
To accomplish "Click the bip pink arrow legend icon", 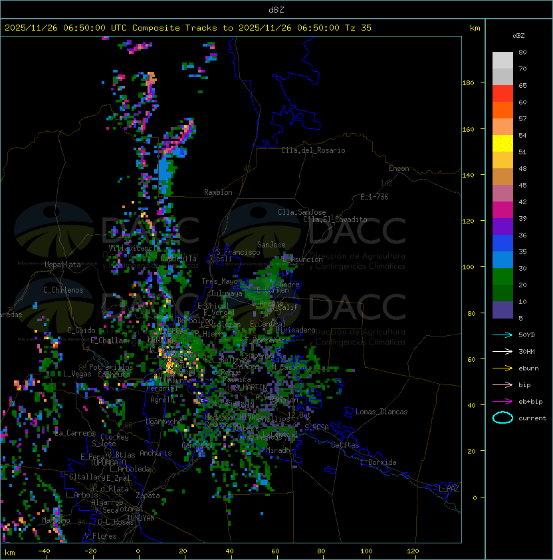I will click(x=502, y=385).
